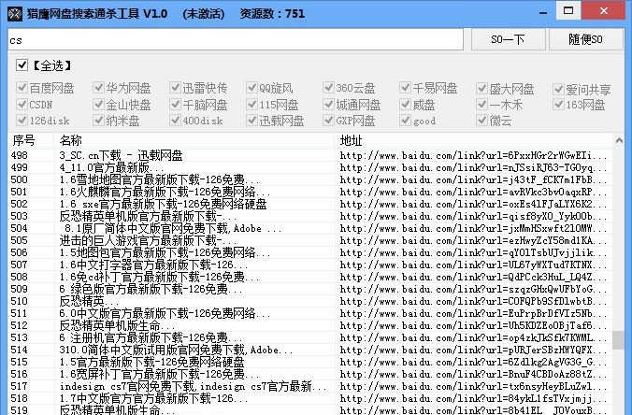Toggle the 115网盘 checkbox
Viewport: 632px width, 415px height.
(251, 105)
